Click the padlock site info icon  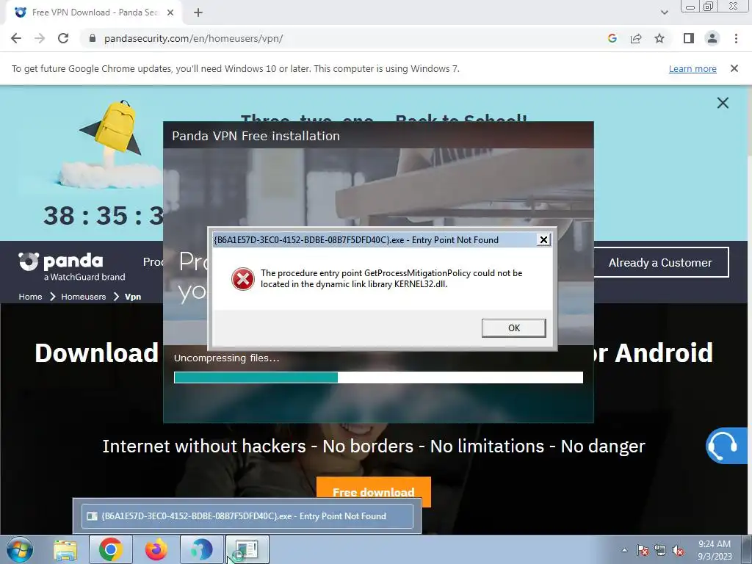[x=93, y=38]
